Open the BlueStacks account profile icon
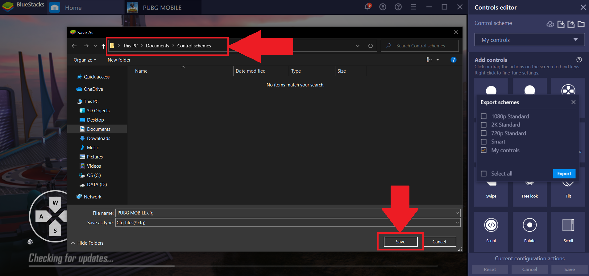Screen dimensions: 589x276 tap(383, 7)
